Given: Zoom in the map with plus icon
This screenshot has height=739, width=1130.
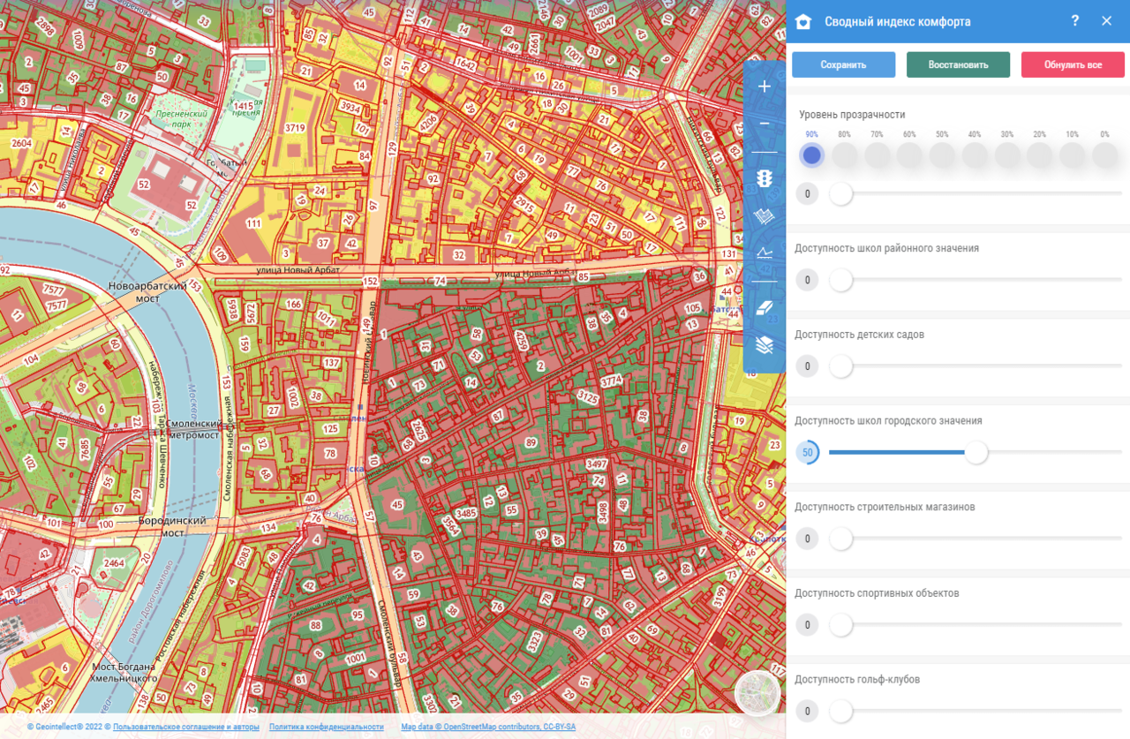Looking at the screenshot, I should (x=765, y=87).
